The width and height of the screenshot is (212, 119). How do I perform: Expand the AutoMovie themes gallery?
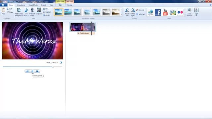(x=122, y=15)
